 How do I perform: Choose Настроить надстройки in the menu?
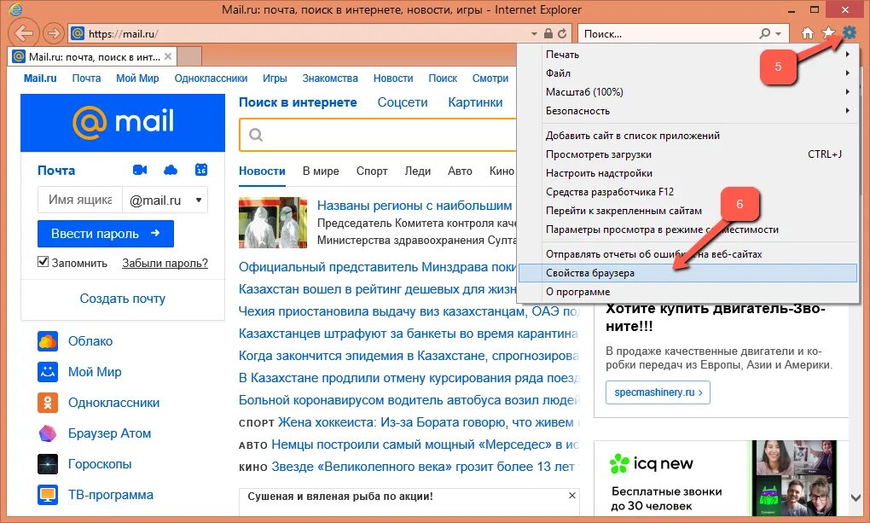pos(687,173)
